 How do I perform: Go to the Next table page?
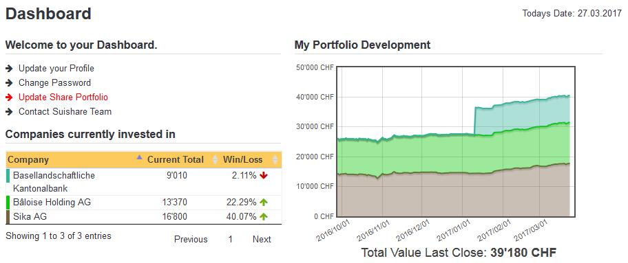coord(262,240)
